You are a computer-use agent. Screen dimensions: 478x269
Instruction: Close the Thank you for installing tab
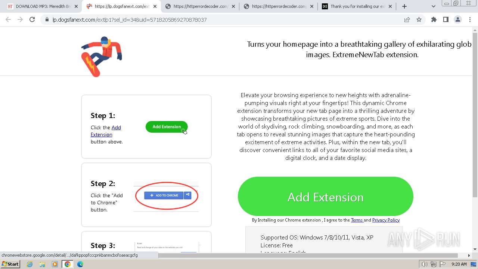[390, 6]
